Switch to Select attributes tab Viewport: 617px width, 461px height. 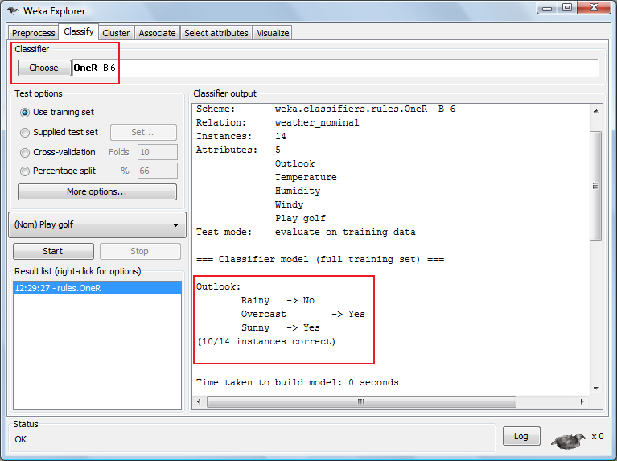click(x=216, y=33)
